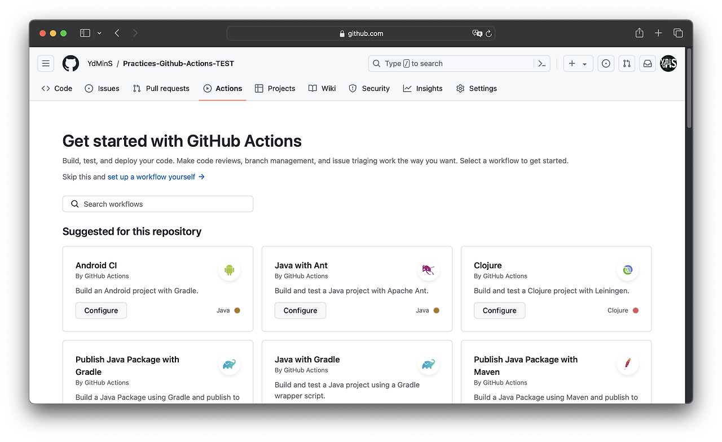Open the repository Settings tab

pos(476,88)
